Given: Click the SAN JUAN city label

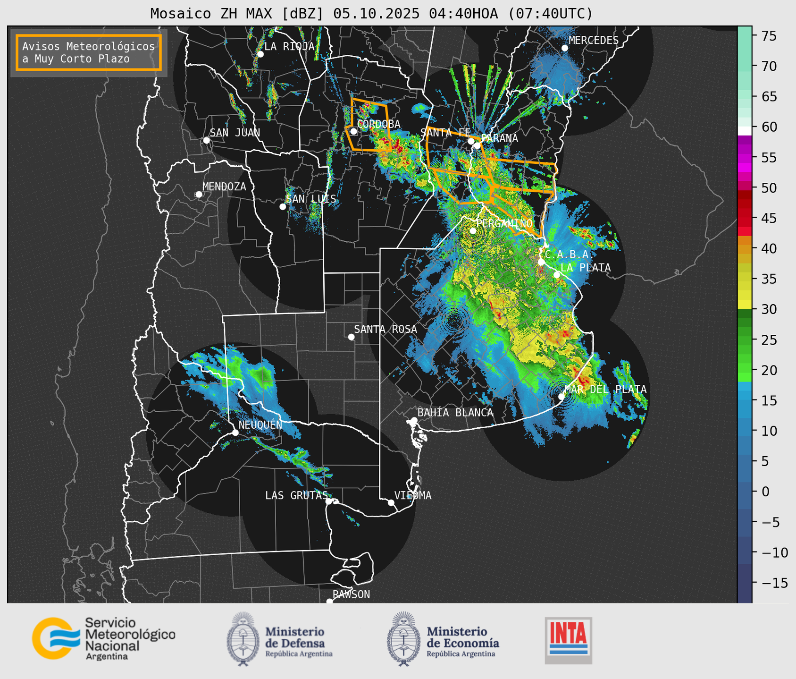Looking at the screenshot, I should tap(235, 133).
